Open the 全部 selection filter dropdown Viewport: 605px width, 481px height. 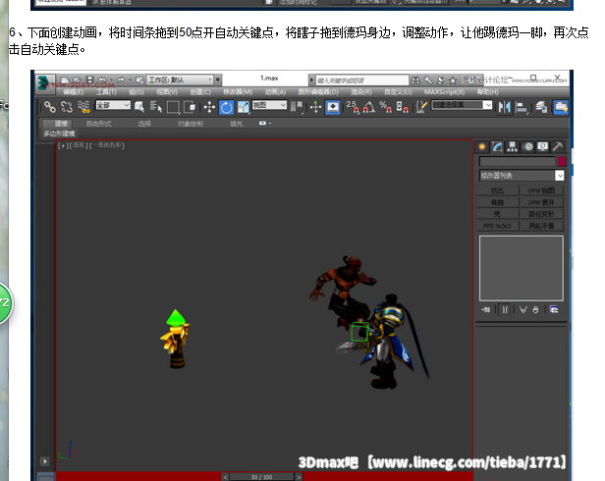point(113,105)
